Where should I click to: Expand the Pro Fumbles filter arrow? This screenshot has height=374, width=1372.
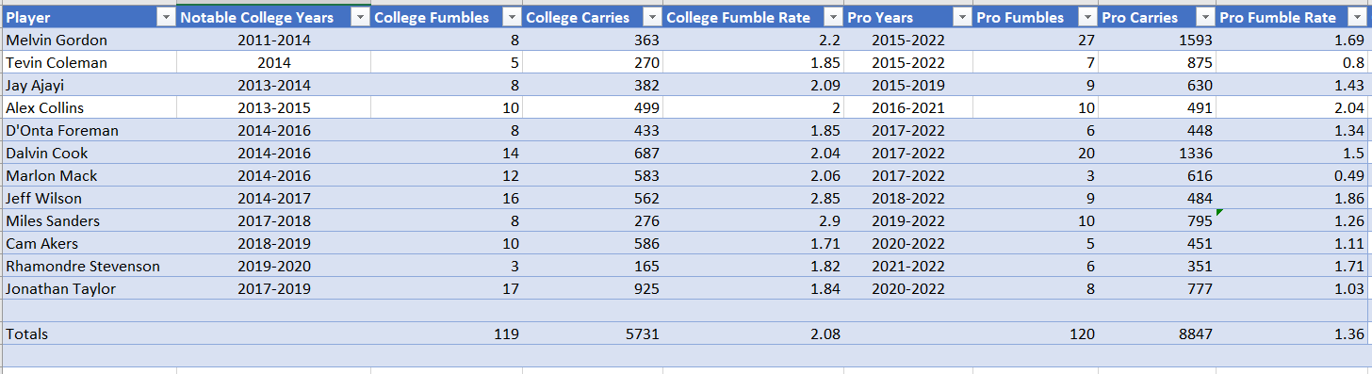coord(1087,17)
